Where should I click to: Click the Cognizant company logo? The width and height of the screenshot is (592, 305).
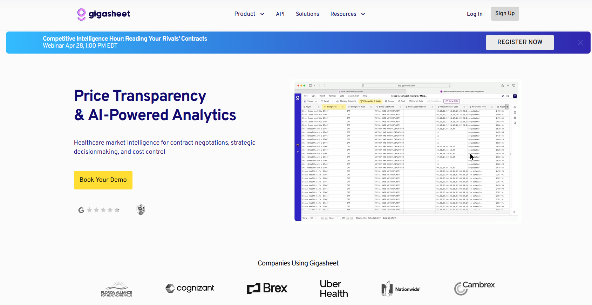pos(190,288)
